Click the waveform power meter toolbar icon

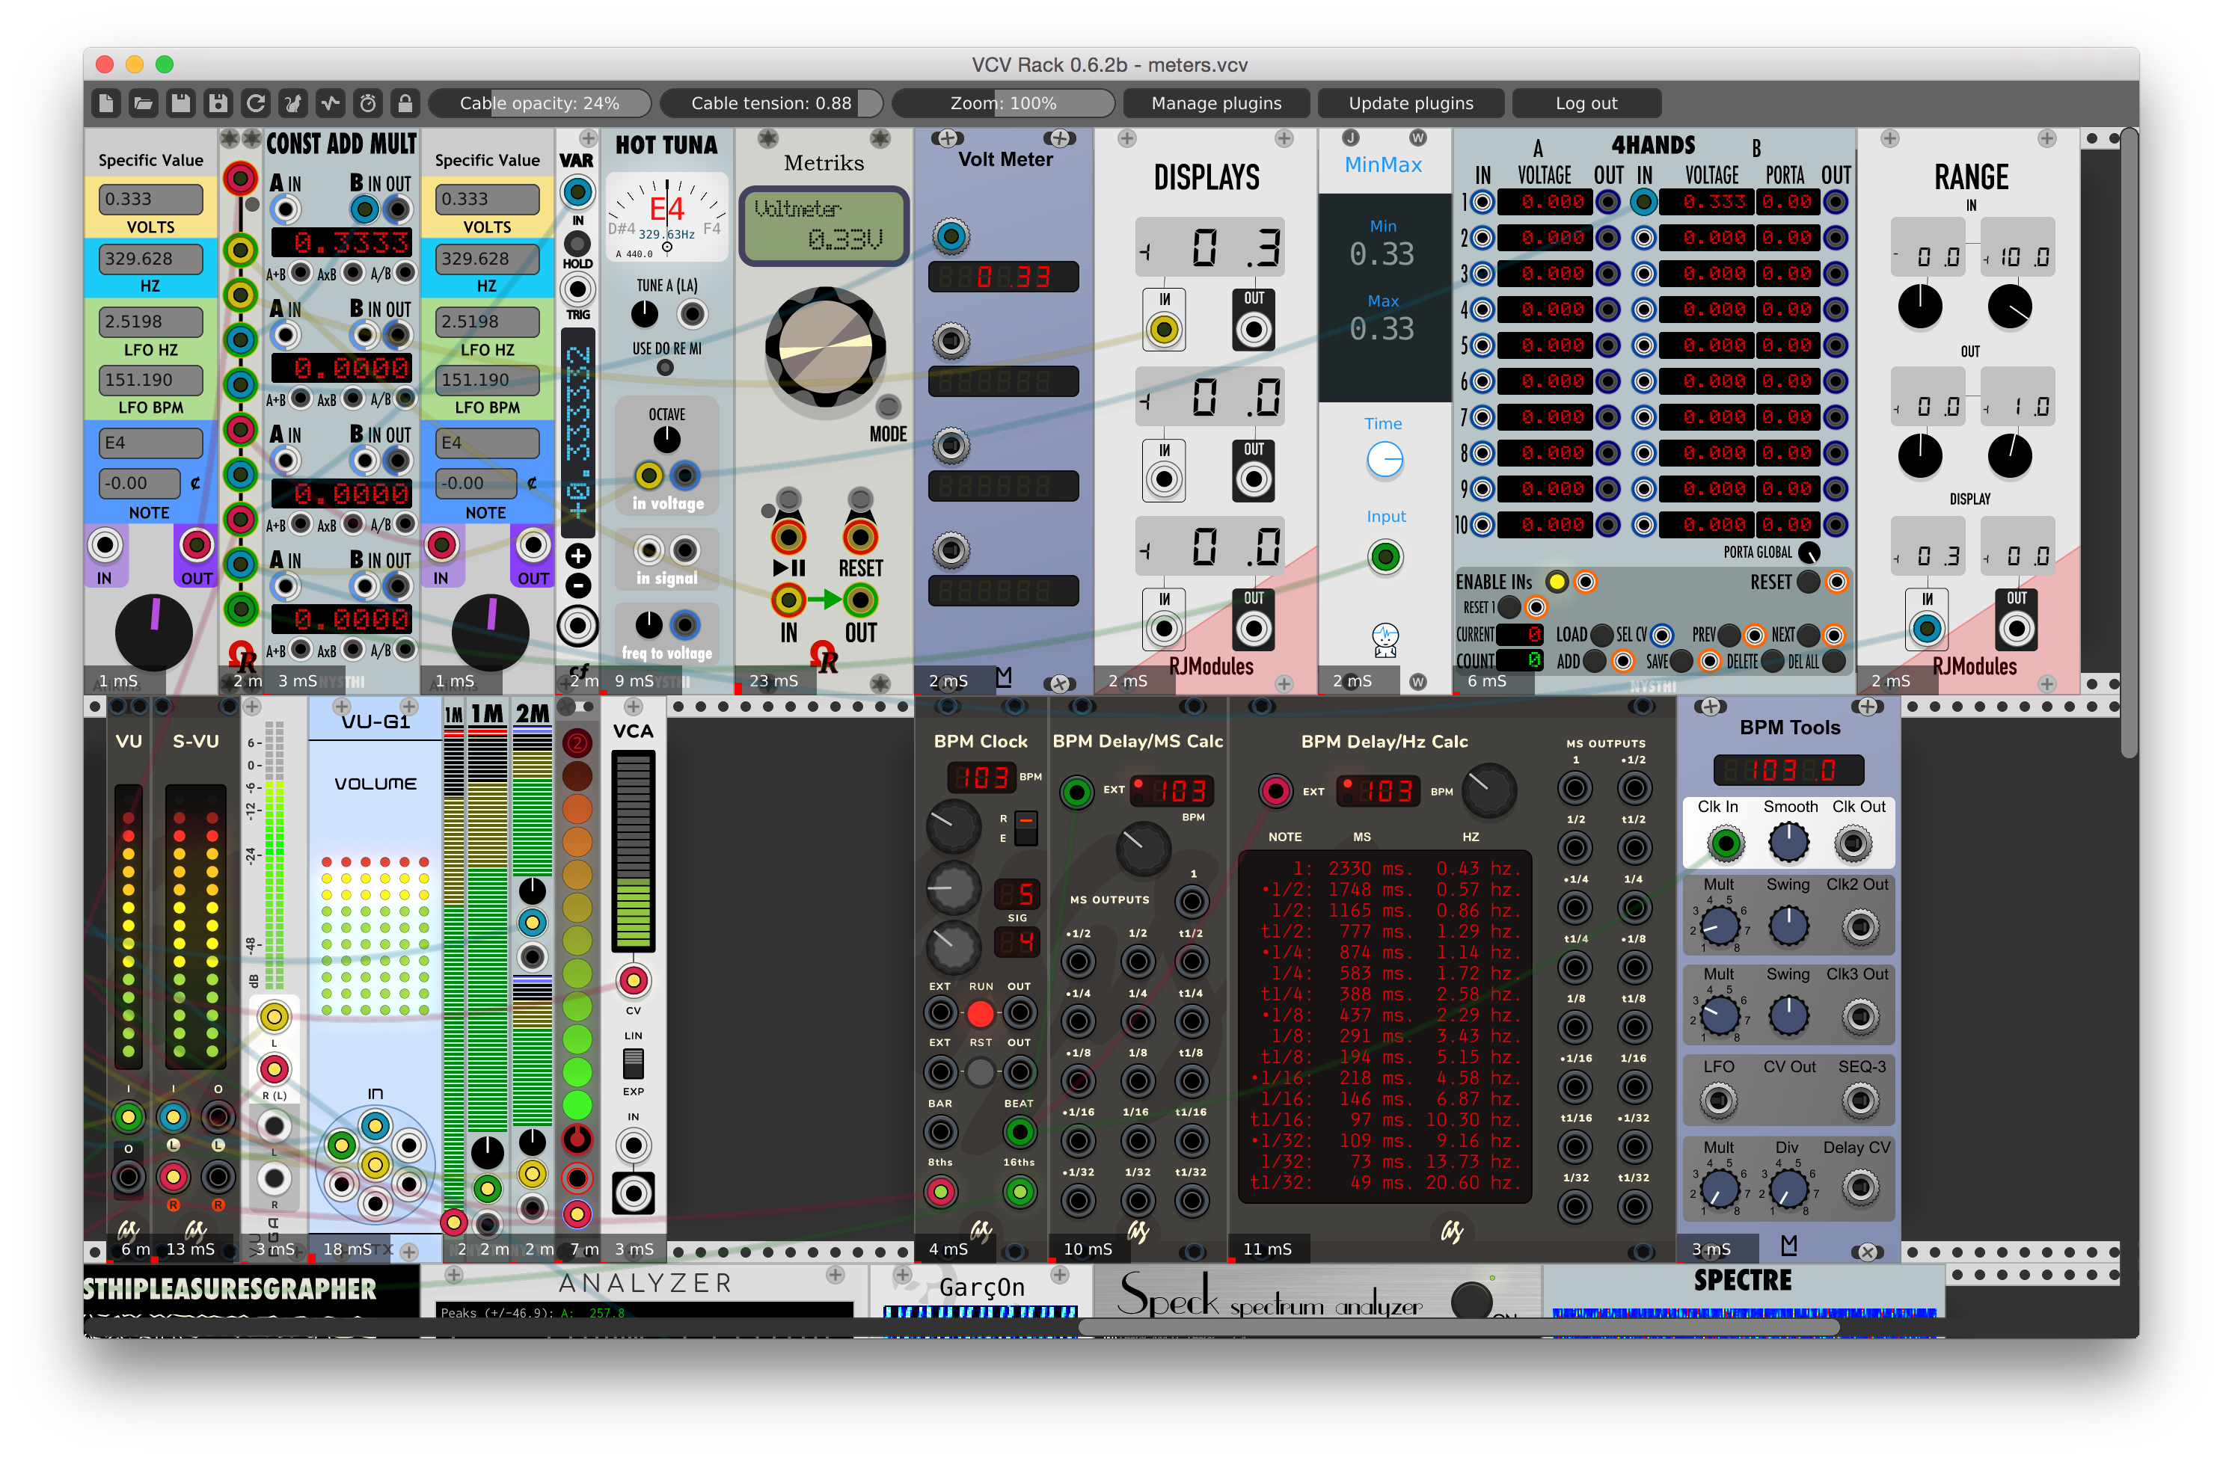[331, 102]
